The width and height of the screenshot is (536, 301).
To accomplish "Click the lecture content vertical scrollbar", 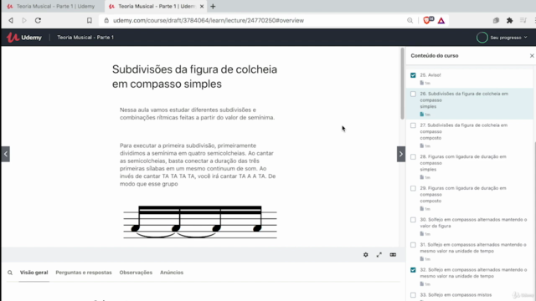I will pos(402,84).
